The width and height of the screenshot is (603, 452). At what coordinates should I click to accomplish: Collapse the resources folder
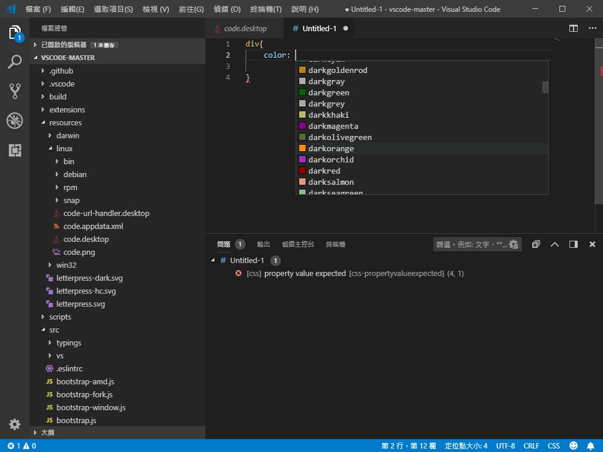tap(65, 122)
